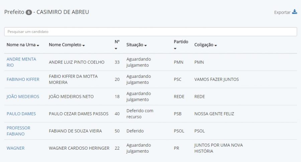Select PAULO DAMES candidate link

point(21,114)
